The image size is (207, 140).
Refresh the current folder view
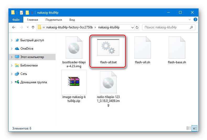point(137,27)
